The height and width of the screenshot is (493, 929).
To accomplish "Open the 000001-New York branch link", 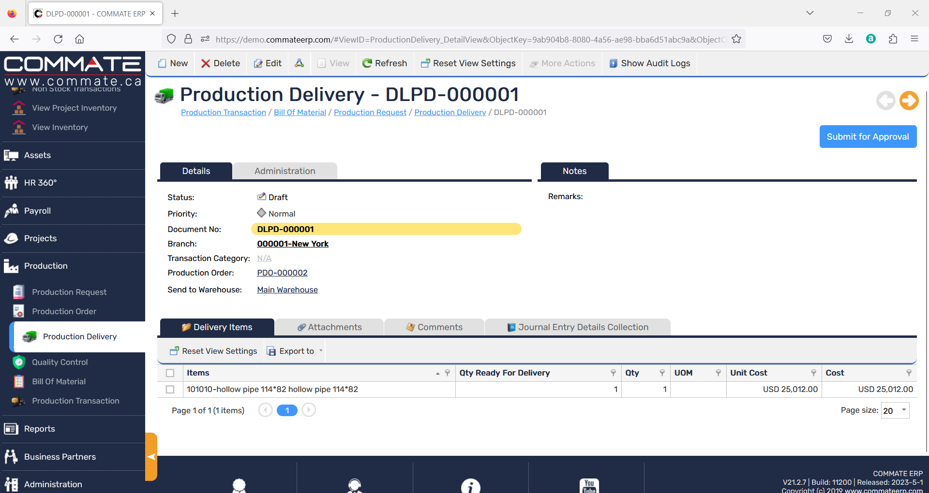I will (x=293, y=244).
